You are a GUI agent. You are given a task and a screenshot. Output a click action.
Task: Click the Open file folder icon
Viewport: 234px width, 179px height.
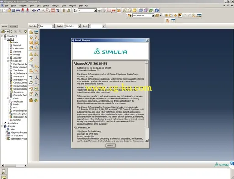(x=9, y=11)
